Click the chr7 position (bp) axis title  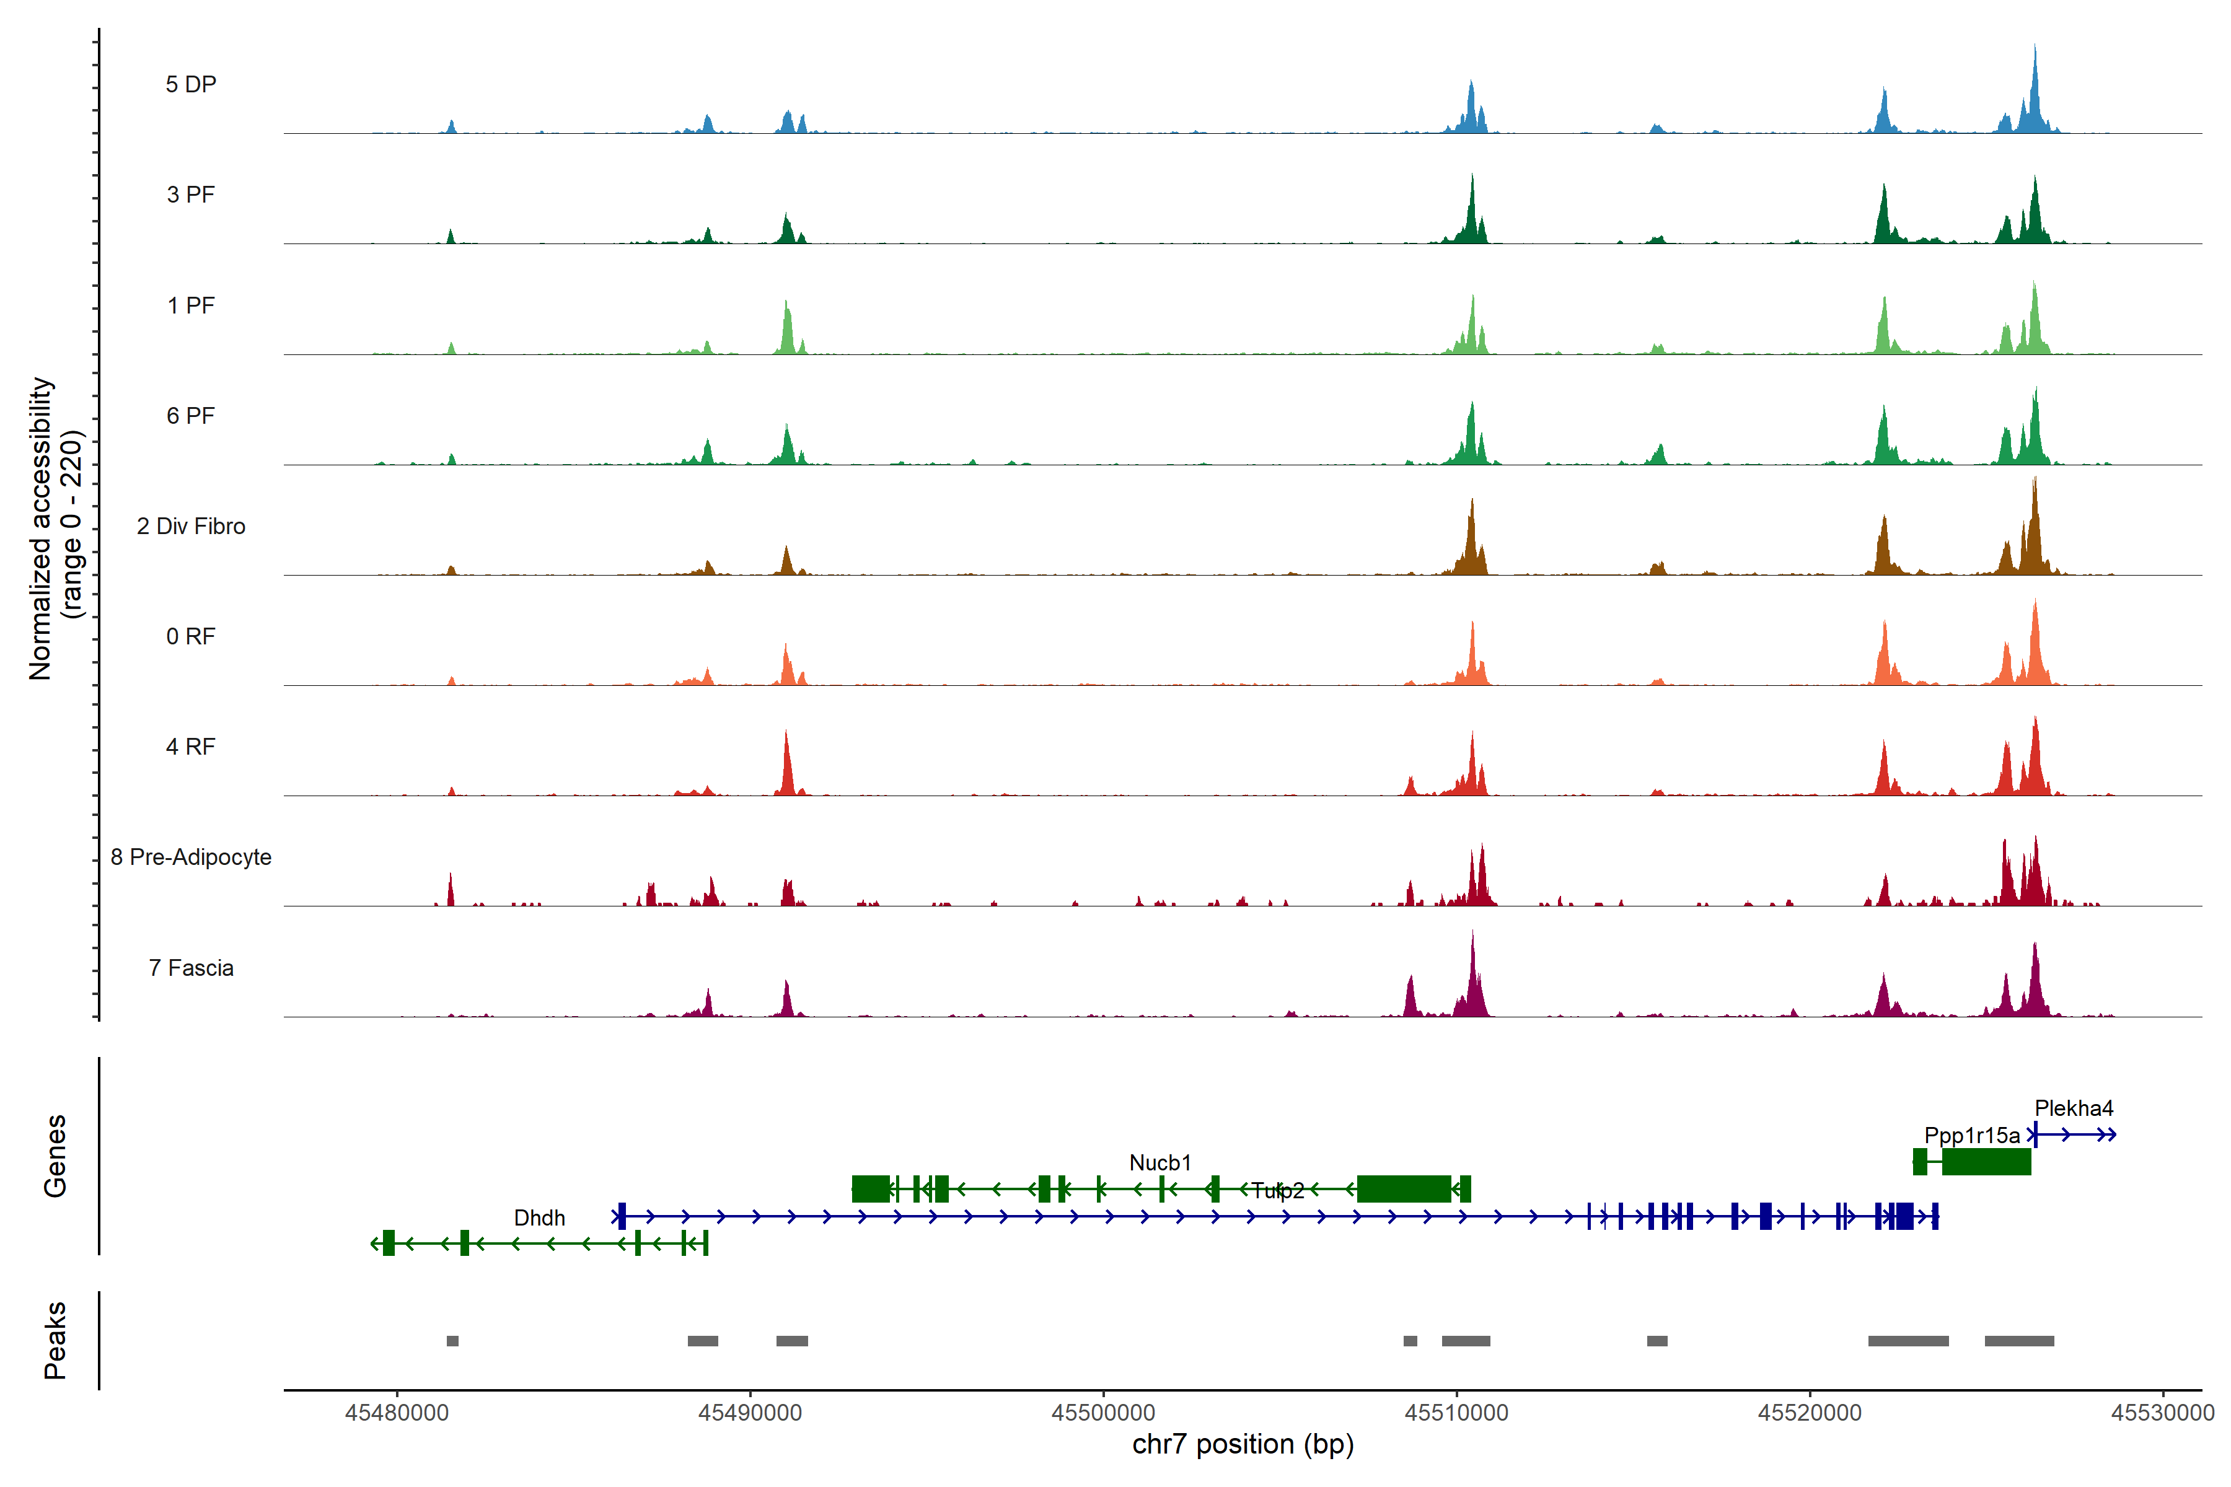pos(1243,1444)
